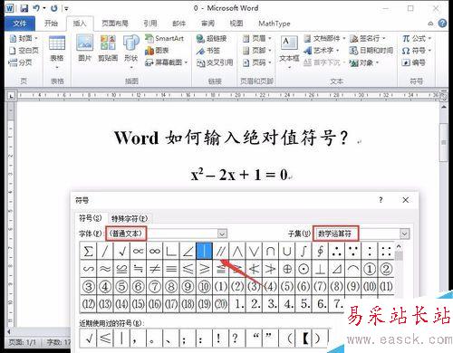Click the symbol dialog help ? button
The image size is (453, 353).
click(381, 200)
